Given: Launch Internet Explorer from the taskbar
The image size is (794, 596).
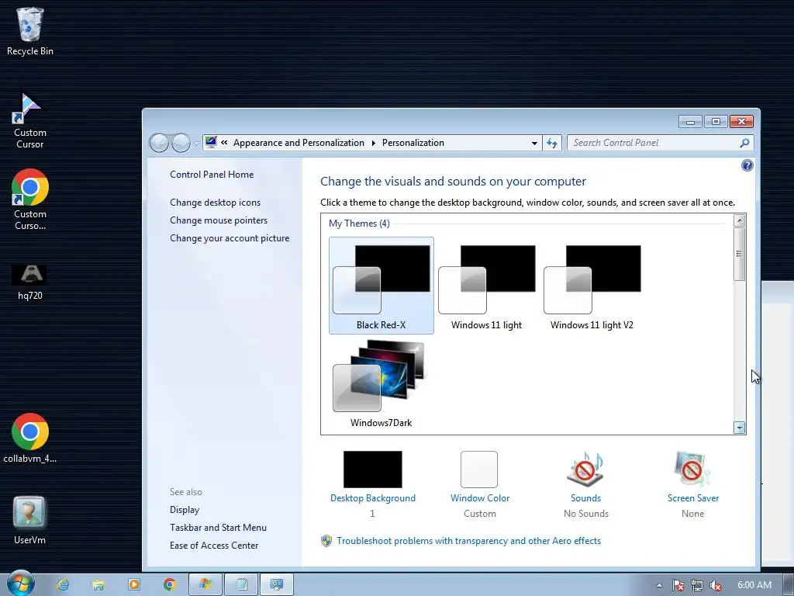Looking at the screenshot, I should tap(64, 585).
